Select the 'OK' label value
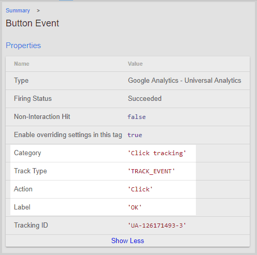 (135, 207)
